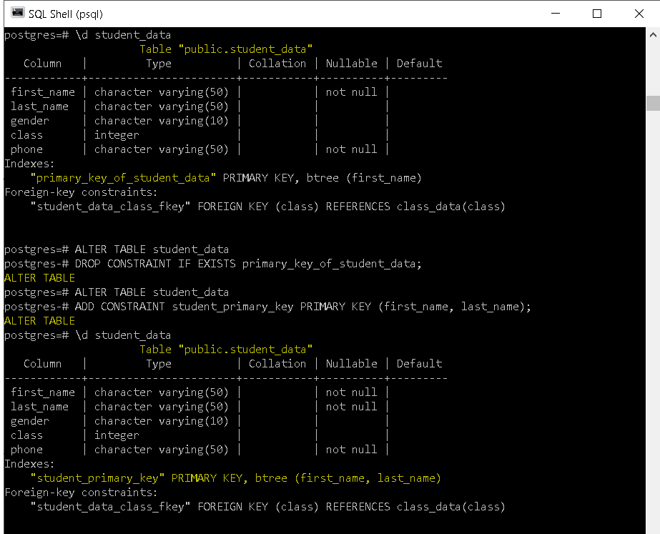Select the "student_primary_key" btree index line

[236, 478]
